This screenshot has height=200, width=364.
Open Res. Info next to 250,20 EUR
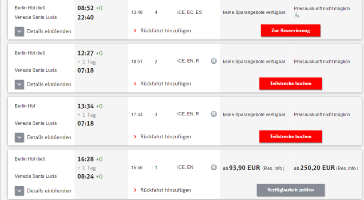[x=347, y=168]
